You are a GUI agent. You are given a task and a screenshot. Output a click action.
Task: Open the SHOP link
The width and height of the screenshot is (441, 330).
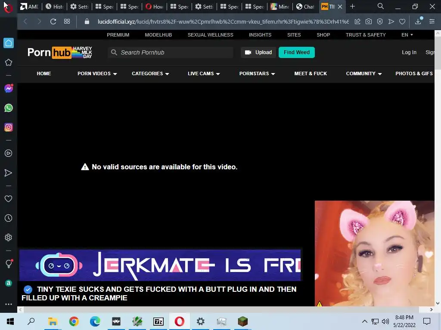click(323, 35)
